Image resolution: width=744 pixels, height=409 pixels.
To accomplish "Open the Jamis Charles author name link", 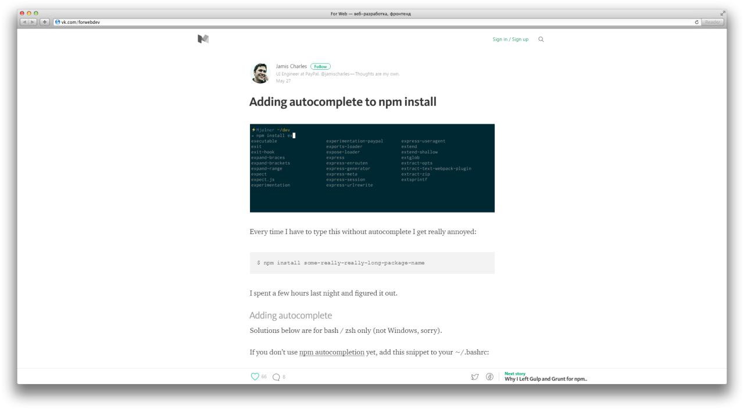I will (x=291, y=66).
